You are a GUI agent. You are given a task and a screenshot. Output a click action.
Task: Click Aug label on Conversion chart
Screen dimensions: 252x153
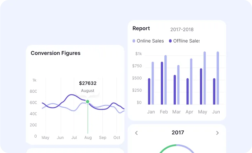coord(88,138)
